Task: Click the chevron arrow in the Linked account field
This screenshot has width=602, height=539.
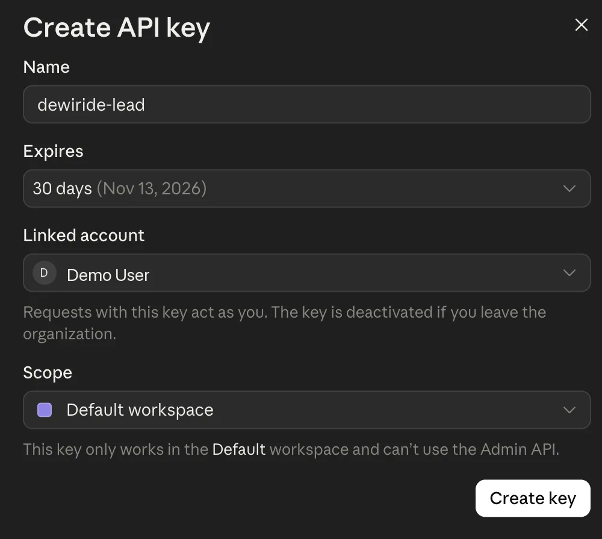Action: 569,273
